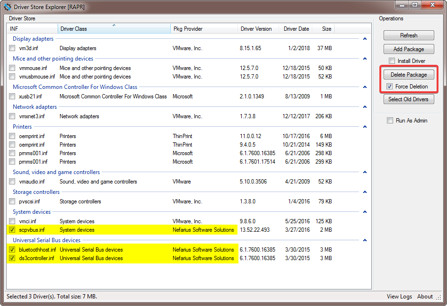The height and width of the screenshot is (306, 447).
Task: Select the bluetoothhost.inf file name
Action: pyautogui.click(x=37, y=250)
